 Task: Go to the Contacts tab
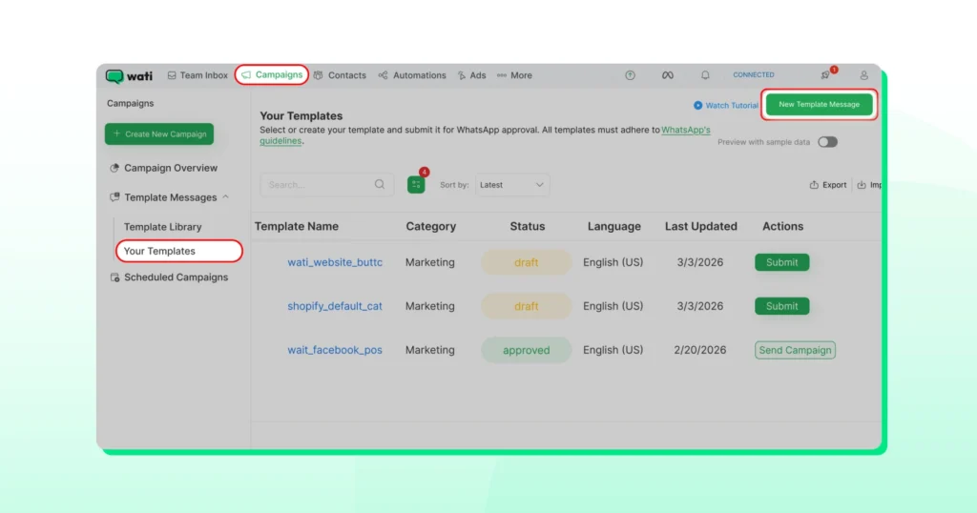[x=340, y=75]
